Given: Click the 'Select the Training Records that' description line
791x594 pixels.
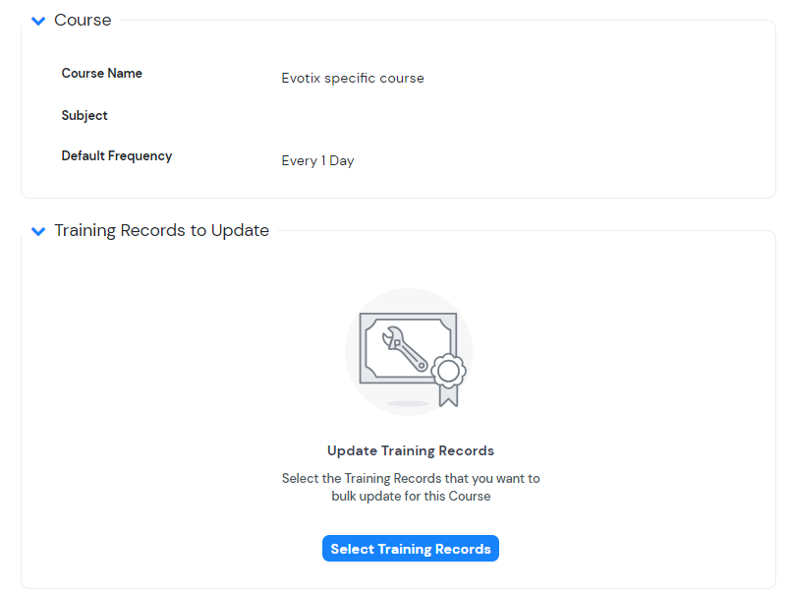Looking at the screenshot, I should pos(410,479).
